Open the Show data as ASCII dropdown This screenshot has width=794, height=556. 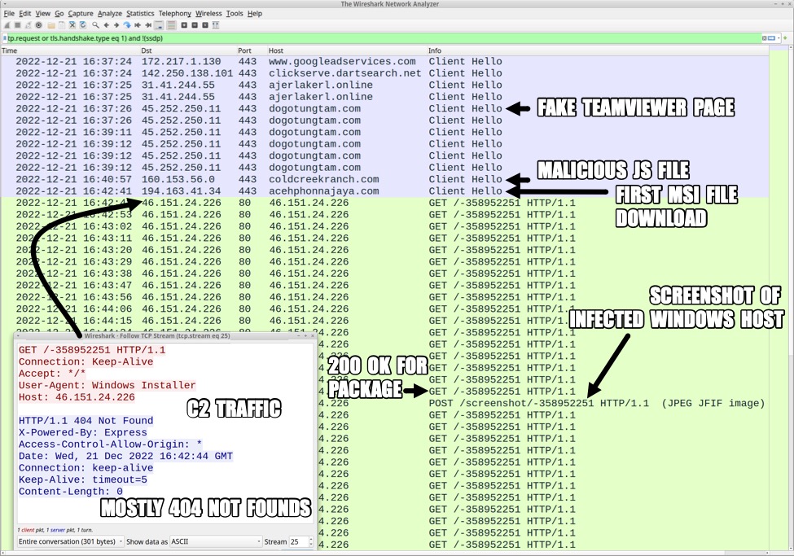215,541
